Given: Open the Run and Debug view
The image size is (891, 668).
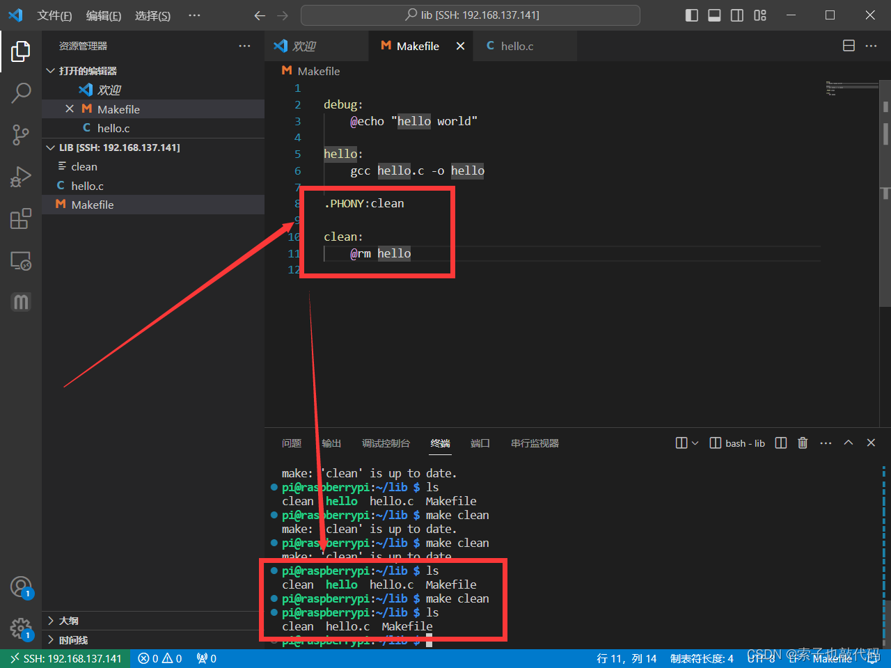Looking at the screenshot, I should pos(21,177).
